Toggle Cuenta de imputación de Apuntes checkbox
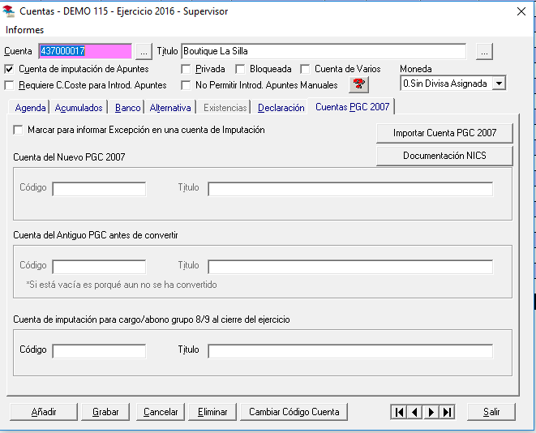Viewport: 536px width, 433px height. (10, 70)
